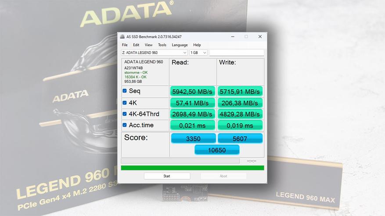Start the benchmark with the Start button
This screenshot has width=385, height=216.
coord(167,176)
